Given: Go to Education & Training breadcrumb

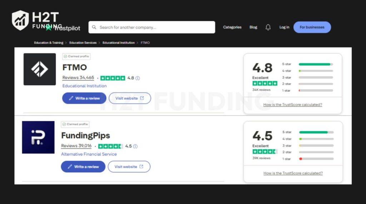Looking at the screenshot, I should (x=49, y=43).
